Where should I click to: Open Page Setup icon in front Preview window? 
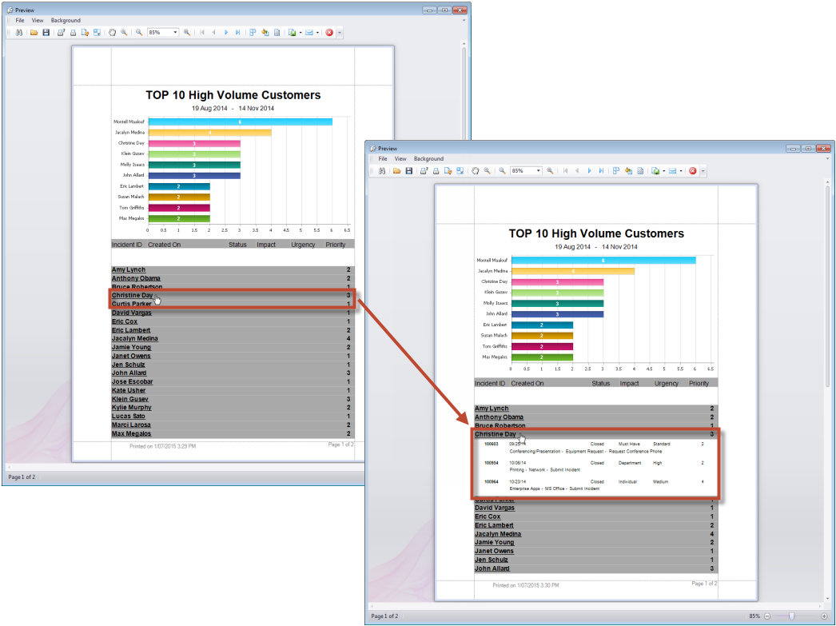pyautogui.click(x=448, y=171)
